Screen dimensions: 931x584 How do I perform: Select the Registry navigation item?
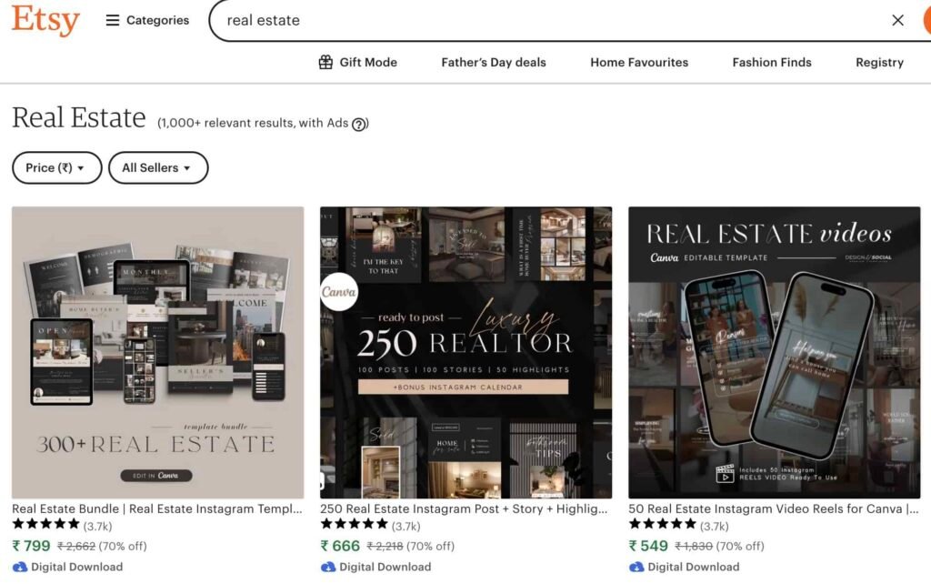point(879,63)
